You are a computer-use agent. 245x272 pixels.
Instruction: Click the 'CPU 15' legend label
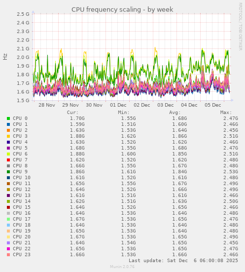coord(22,207)
